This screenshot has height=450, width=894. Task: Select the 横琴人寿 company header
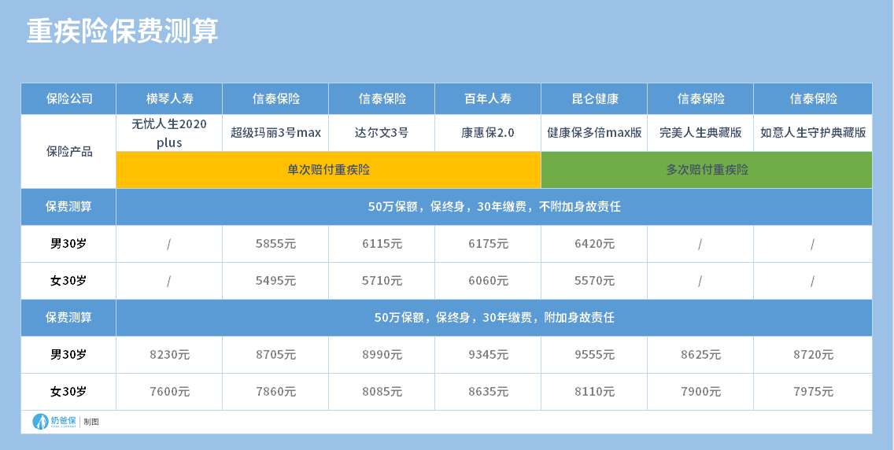tap(169, 99)
